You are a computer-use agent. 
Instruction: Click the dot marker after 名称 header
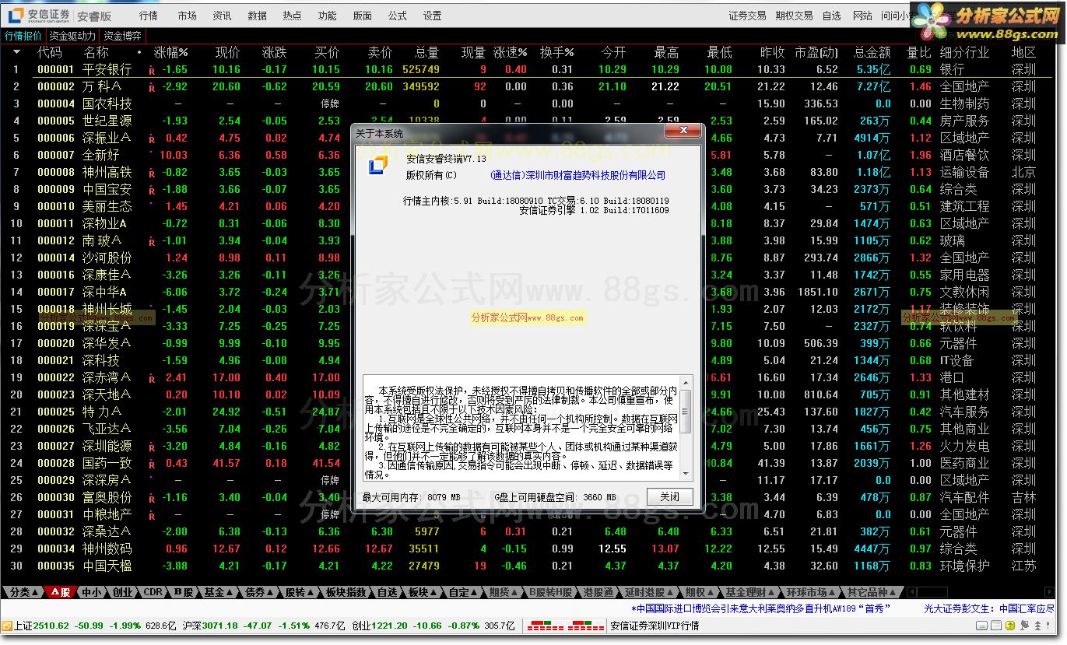[139, 52]
